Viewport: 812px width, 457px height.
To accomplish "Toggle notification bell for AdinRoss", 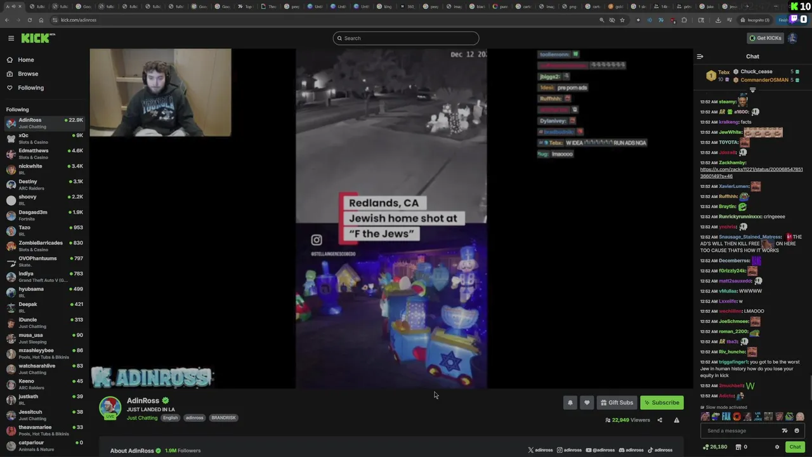I will tap(570, 402).
